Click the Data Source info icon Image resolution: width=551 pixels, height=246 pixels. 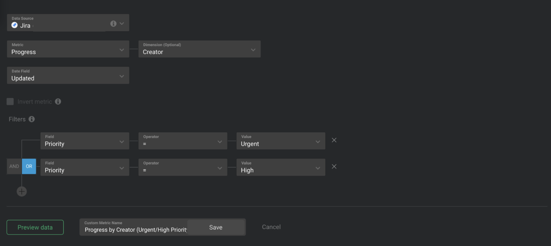[113, 24]
